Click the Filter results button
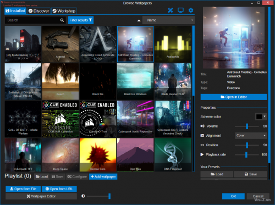275x205 pixels. pyautogui.click(x=81, y=20)
